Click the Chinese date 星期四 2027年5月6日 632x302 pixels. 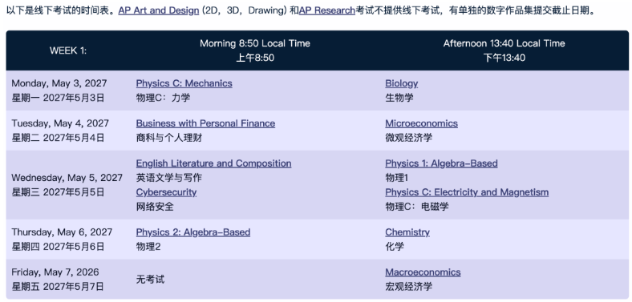58,247
